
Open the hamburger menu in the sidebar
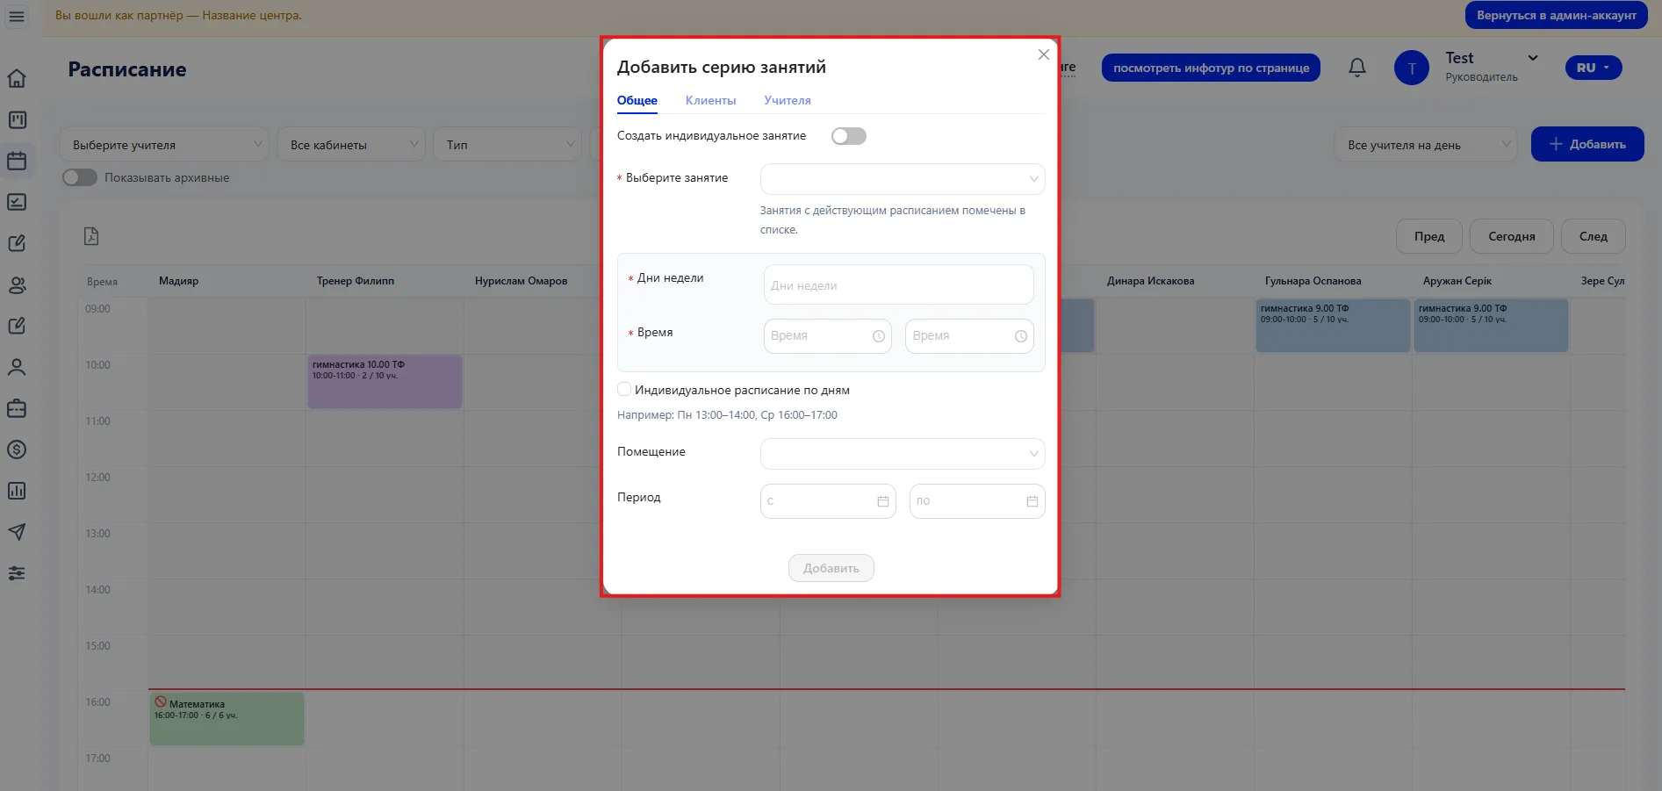(17, 17)
